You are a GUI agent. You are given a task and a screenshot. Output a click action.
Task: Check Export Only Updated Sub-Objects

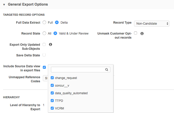(44, 44)
